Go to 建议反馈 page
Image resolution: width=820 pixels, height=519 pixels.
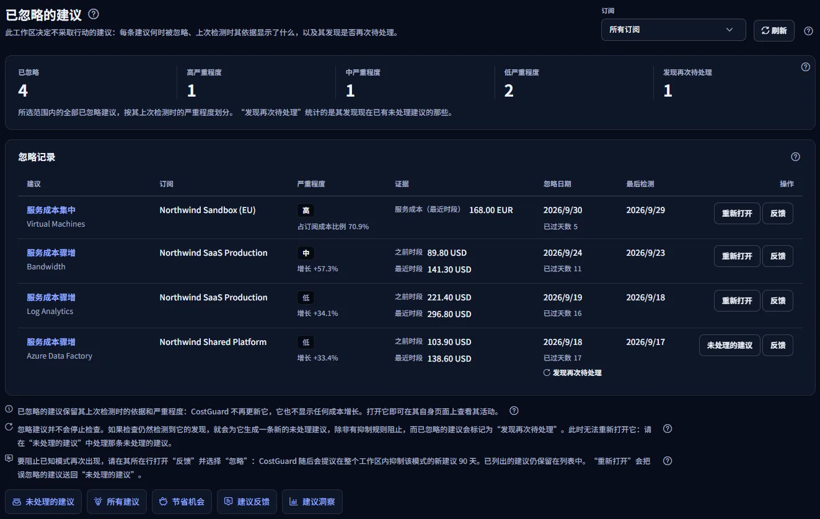click(247, 502)
